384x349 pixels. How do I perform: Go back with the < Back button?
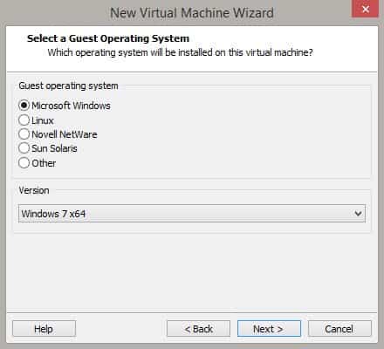click(198, 329)
